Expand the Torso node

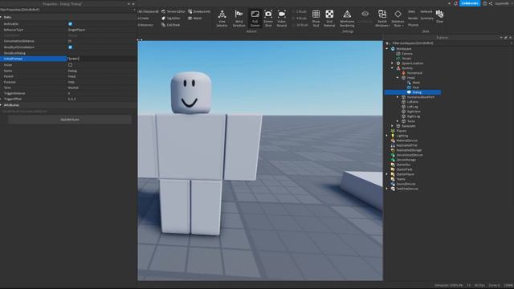pos(398,121)
